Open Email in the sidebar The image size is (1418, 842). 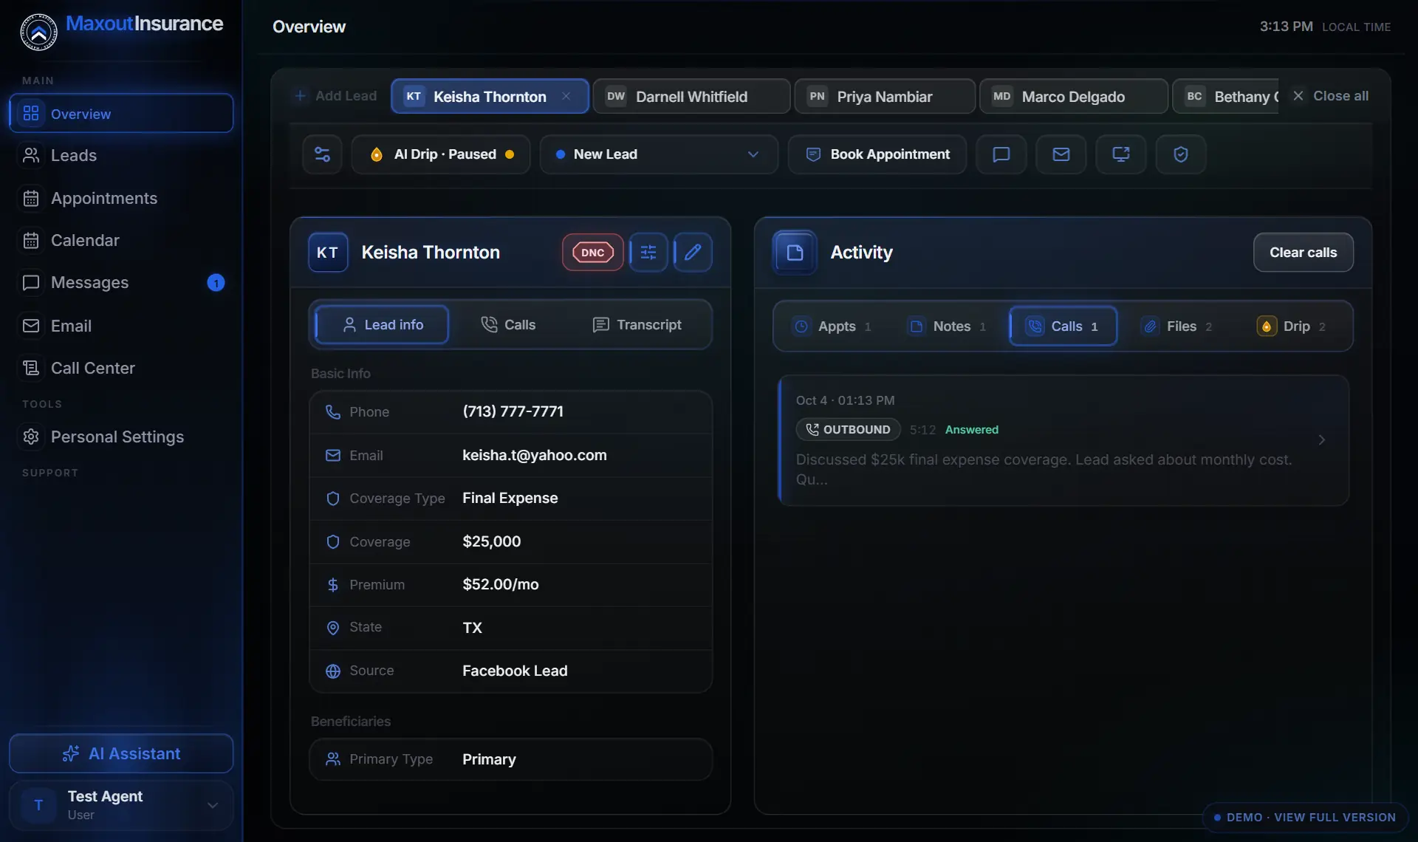[x=121, y=326]
